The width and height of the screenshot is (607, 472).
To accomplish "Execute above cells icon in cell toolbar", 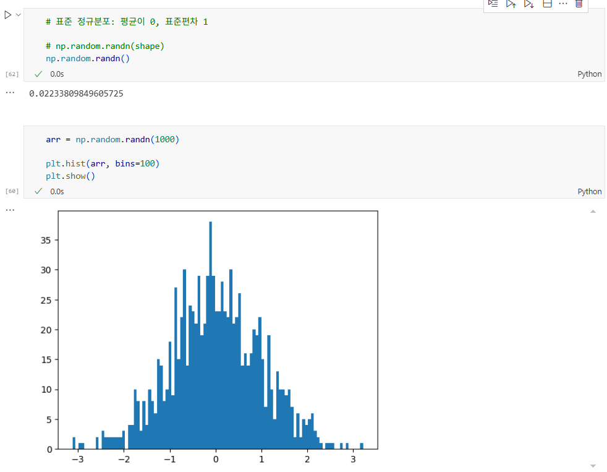I will point(511,4).
